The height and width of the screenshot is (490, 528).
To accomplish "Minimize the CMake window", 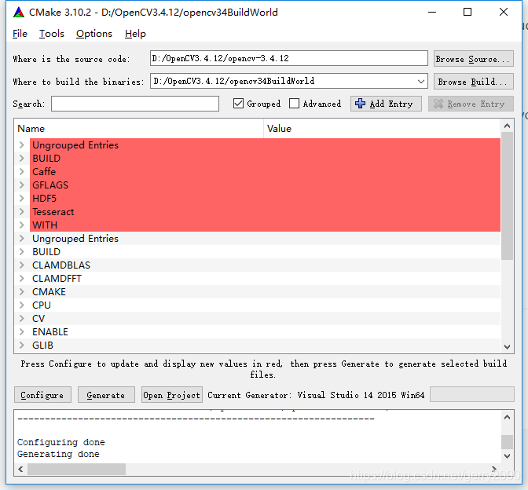I will click(432, 12).
